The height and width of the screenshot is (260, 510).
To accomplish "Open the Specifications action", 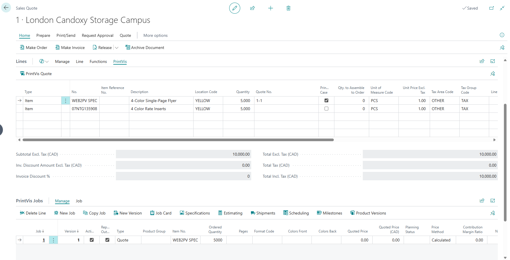I will point(195,213).
